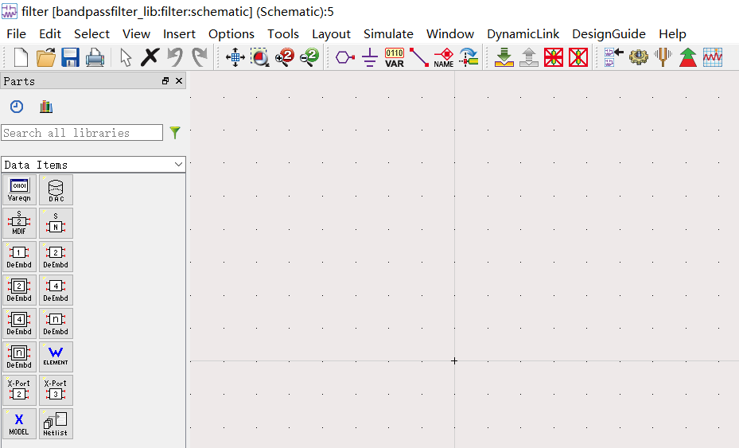Zoom in by two

[284, 57]
